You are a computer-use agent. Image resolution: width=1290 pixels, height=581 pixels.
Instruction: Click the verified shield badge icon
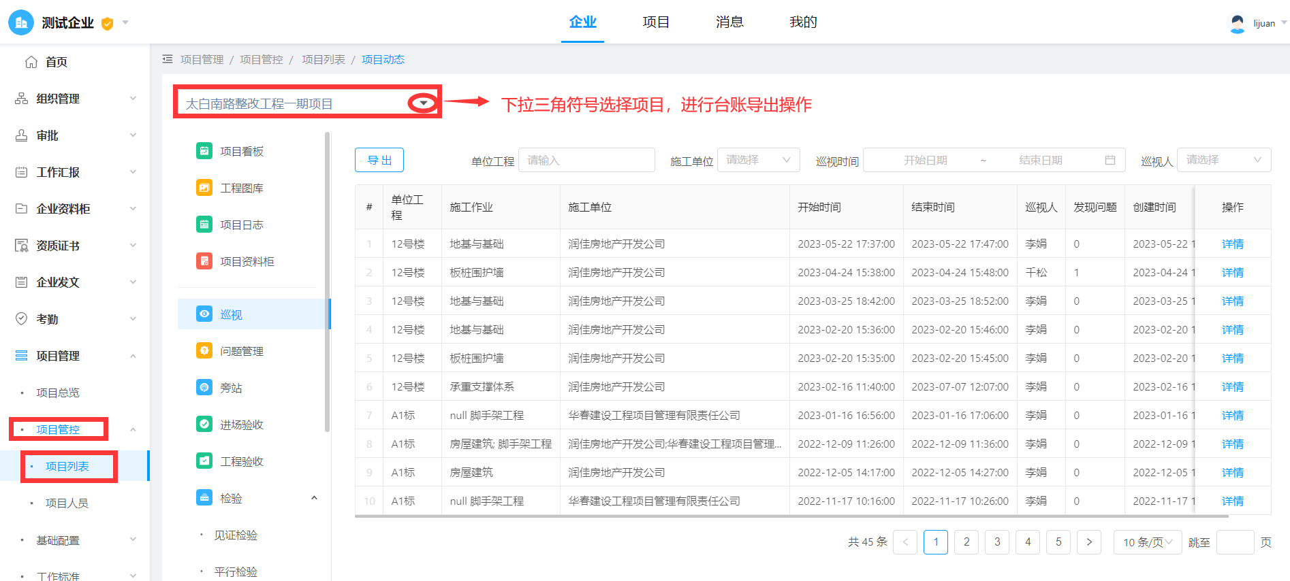(107, 24)
